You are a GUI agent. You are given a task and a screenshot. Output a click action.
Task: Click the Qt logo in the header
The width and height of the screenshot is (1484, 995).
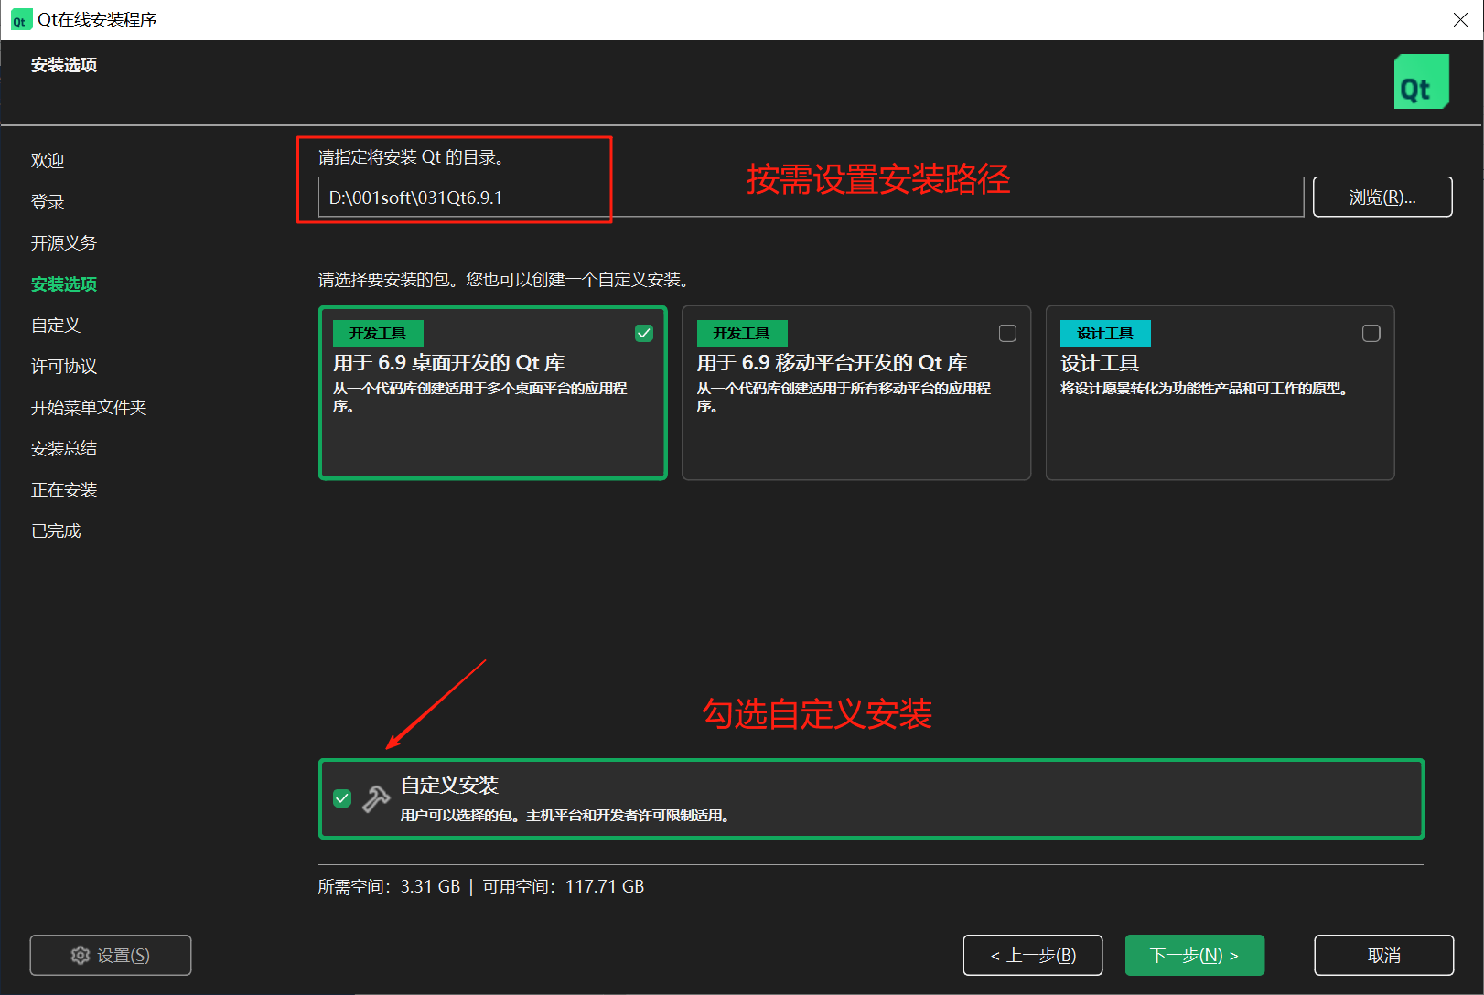coord(1421,81)
